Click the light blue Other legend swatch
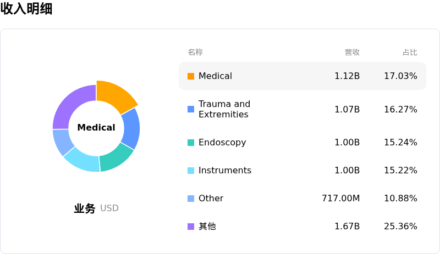440x254 pixels. 191,199
